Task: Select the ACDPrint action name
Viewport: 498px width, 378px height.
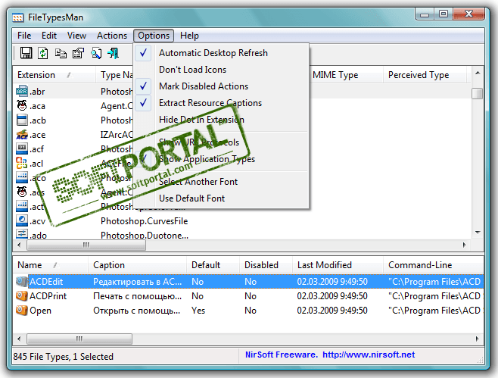Action: pos(48,296)
